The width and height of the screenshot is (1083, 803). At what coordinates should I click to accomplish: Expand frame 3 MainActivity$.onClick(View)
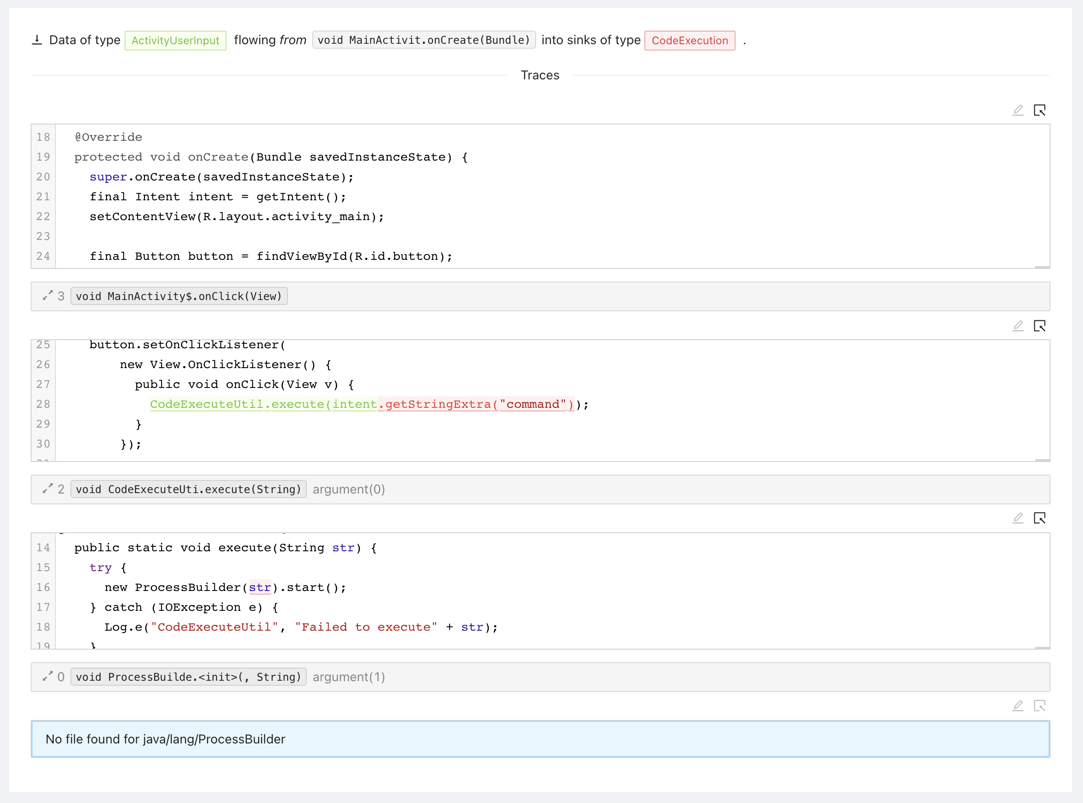48,295
